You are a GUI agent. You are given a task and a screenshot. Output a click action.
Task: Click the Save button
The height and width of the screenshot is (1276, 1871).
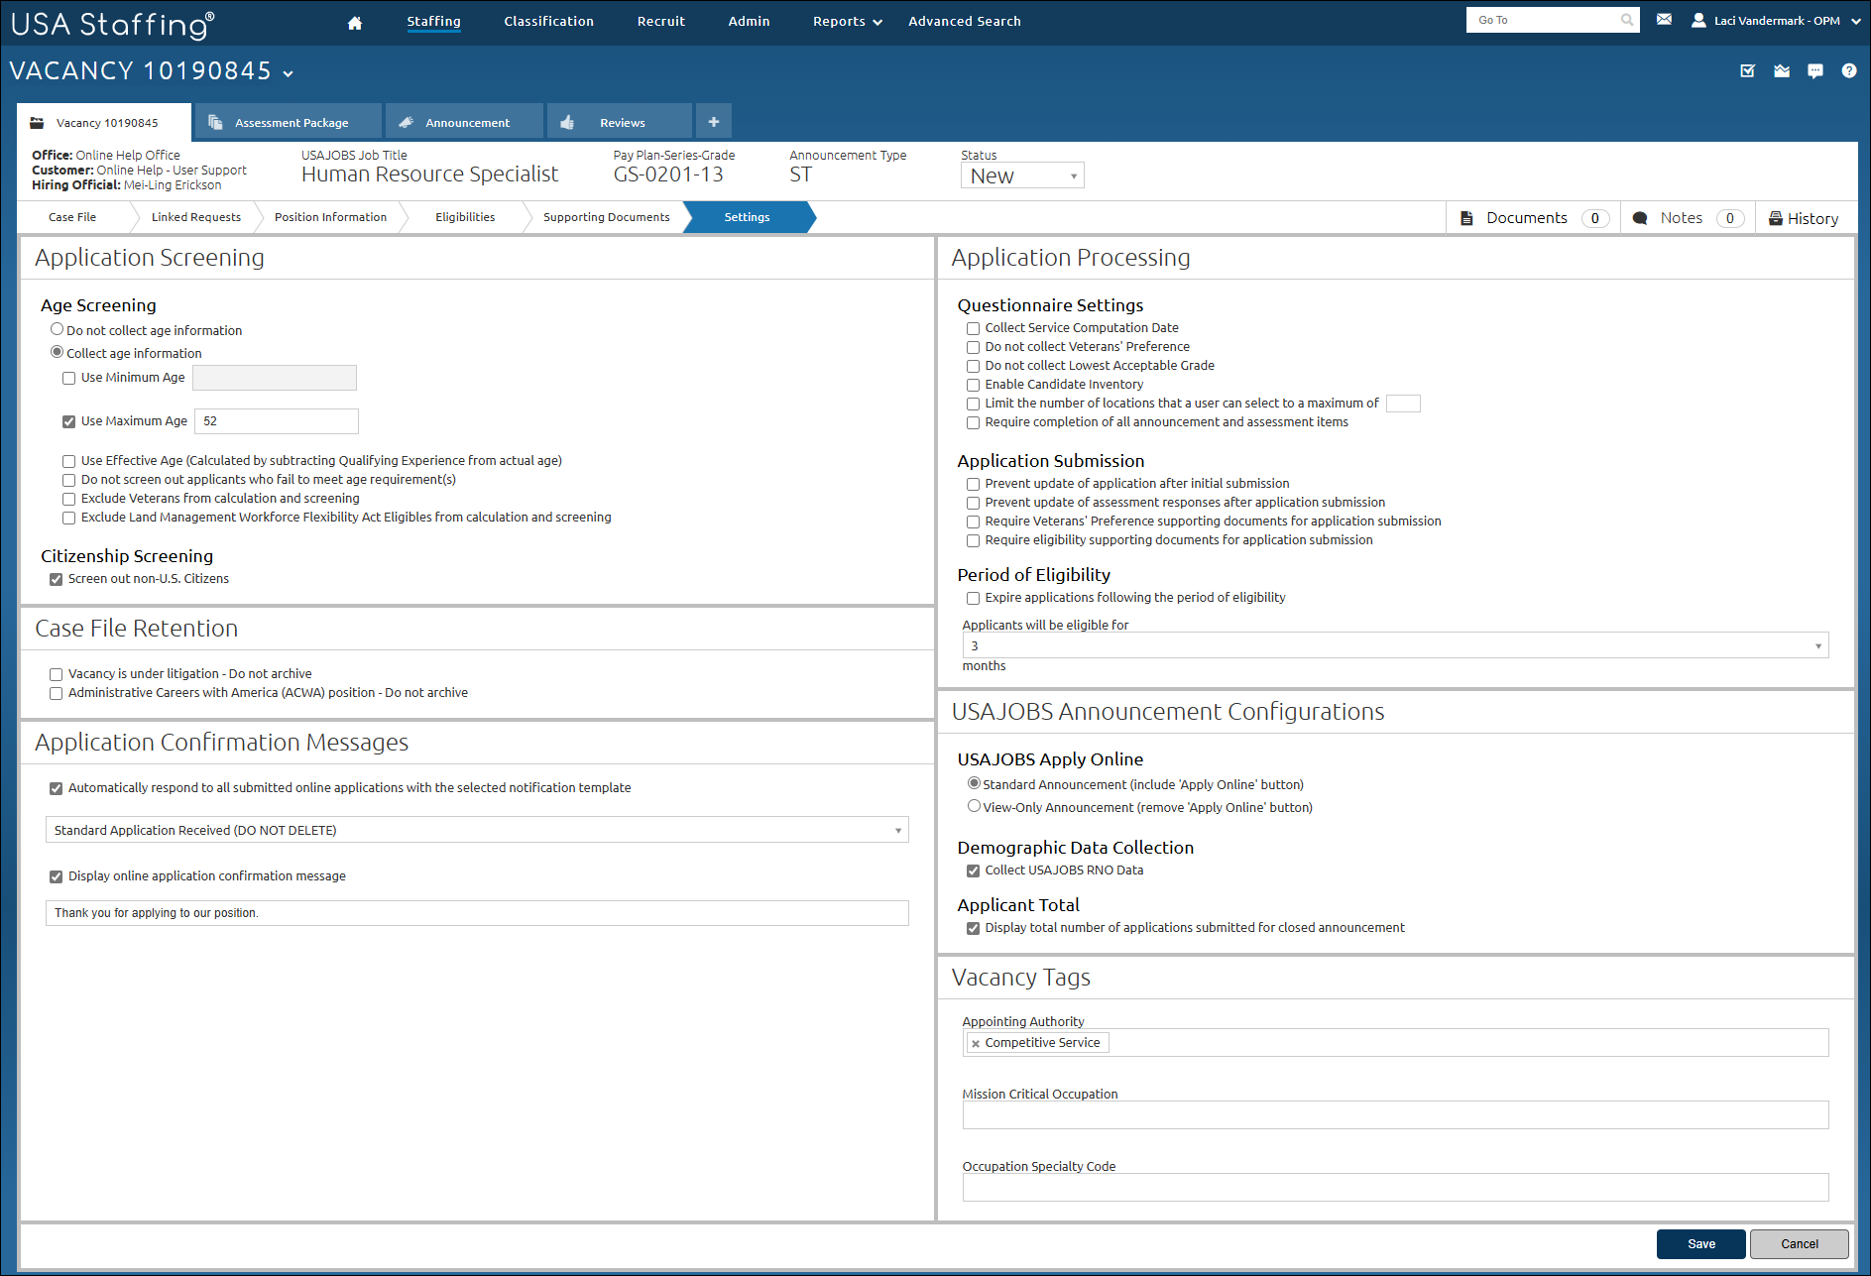(x=1700, y=1243)
